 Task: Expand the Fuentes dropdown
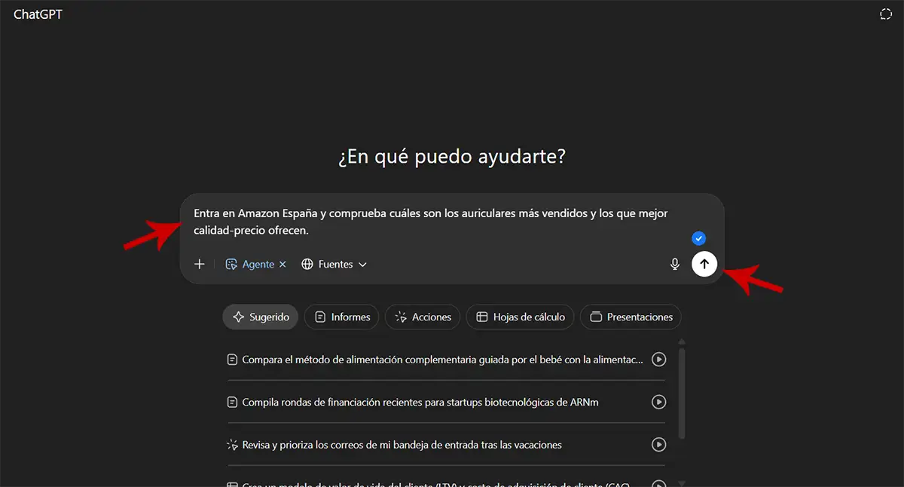pyautogui.click(x=334, y=265)
